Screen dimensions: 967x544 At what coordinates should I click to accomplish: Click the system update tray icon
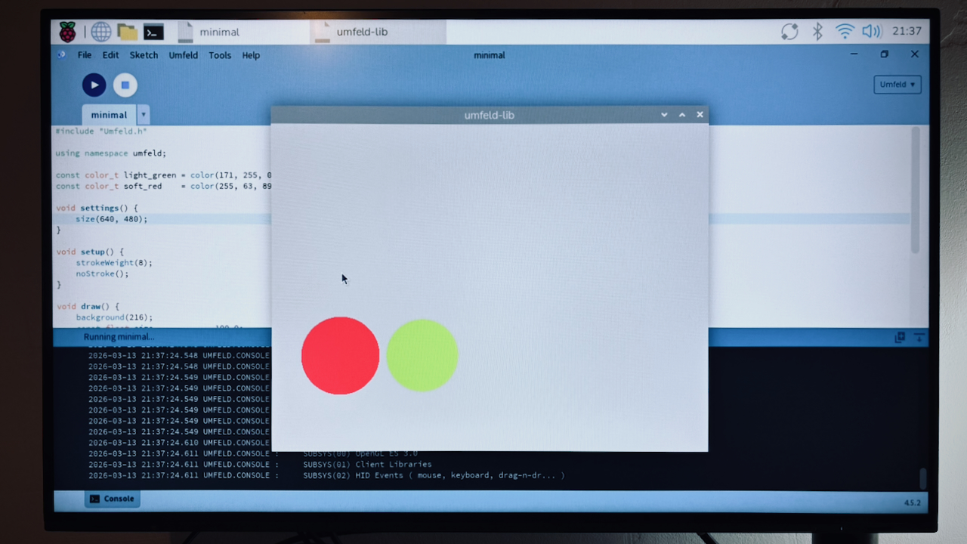(789, 31)
